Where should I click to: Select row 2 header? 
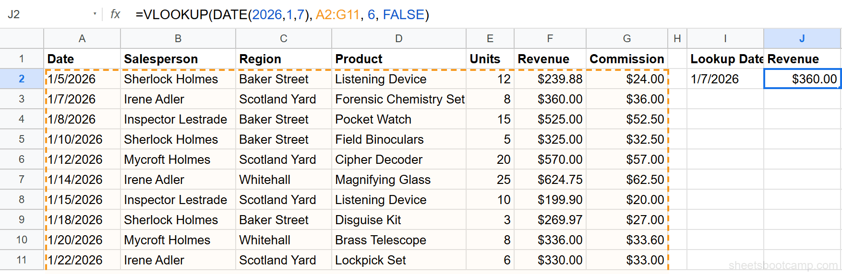[22, 79]
